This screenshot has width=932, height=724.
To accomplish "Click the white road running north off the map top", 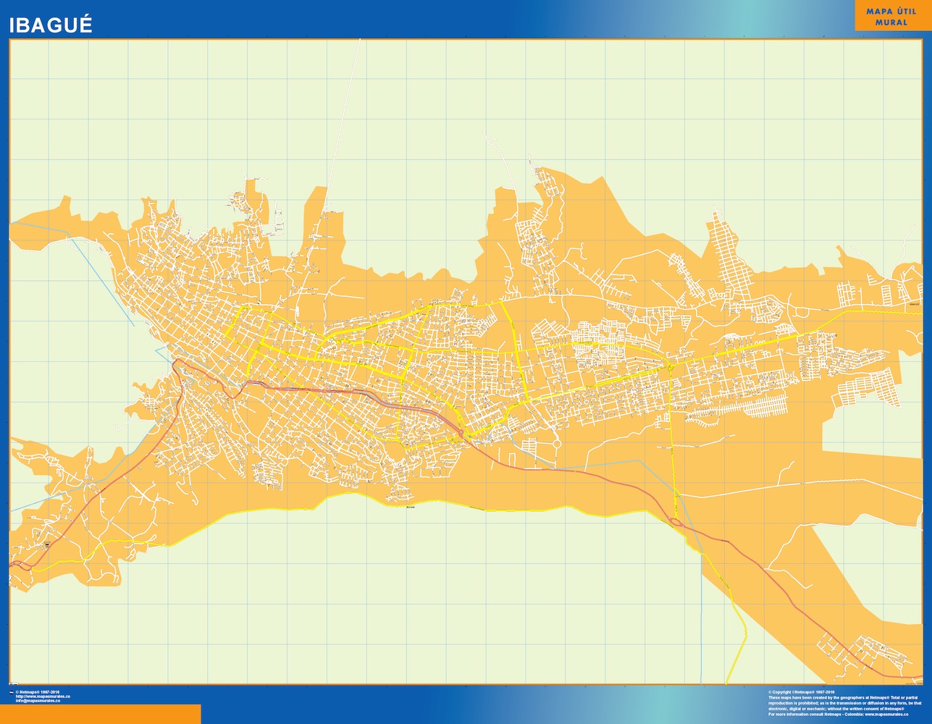I will pos(346,109).
